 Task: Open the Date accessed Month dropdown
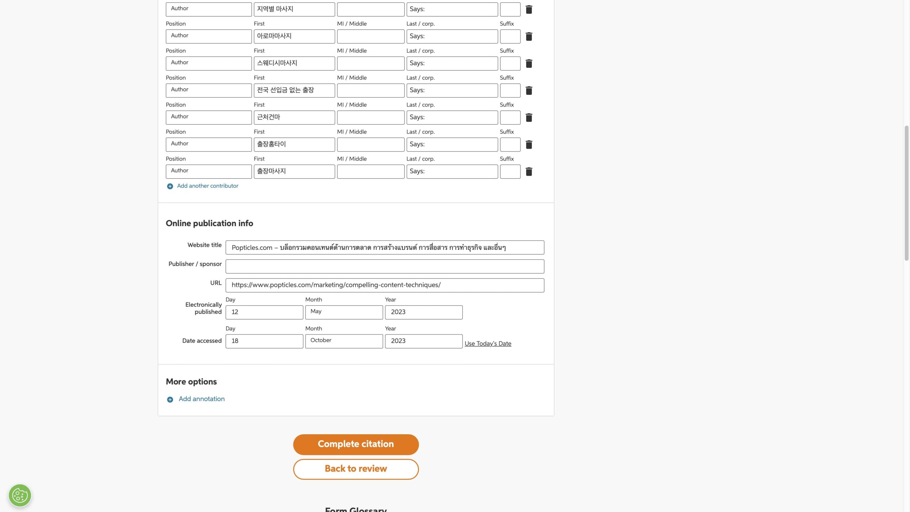(344, 341)
